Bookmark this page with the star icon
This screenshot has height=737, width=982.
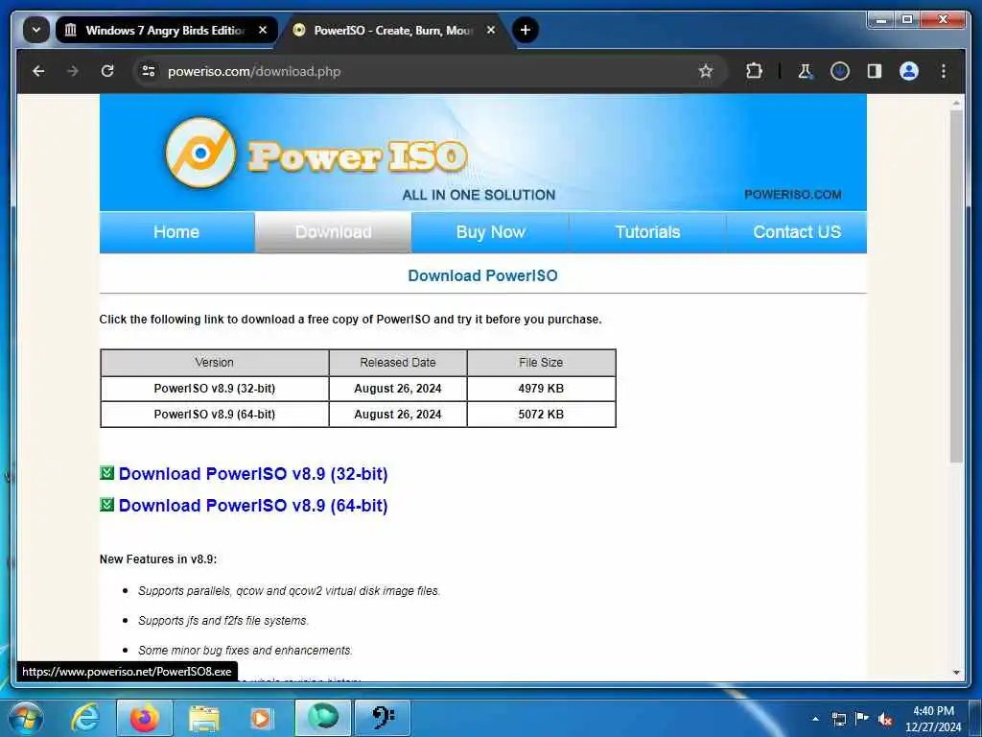pos(706,71)
